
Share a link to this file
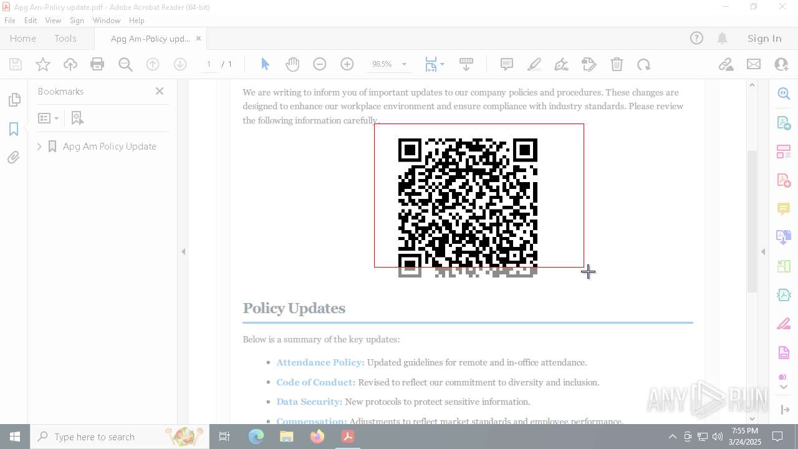[x=726, y=64]
